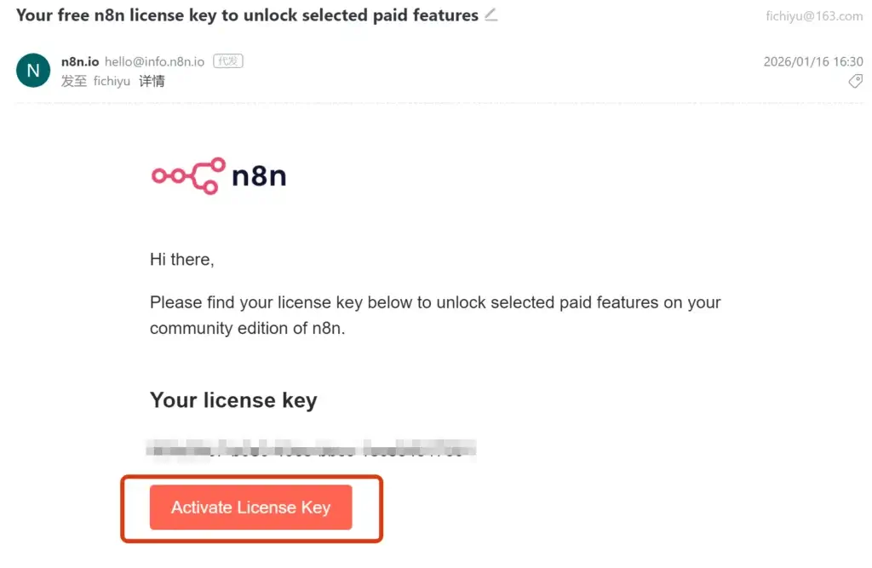Click the sender name n8n.io
Image resolution: width=872 pixels, height=568 pixels.
click(80, 61)
